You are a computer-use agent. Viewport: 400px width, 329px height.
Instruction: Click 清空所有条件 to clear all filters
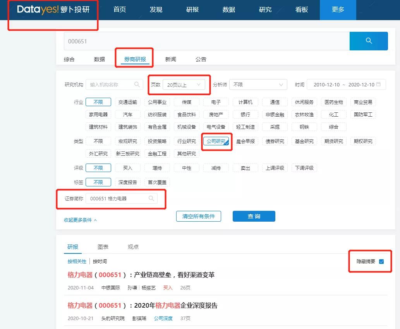click(x=198, y=216)
